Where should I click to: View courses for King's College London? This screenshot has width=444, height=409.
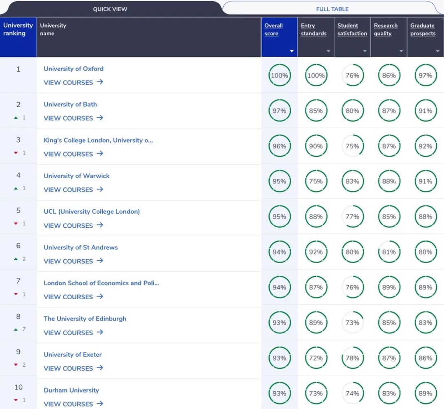click(73, 154)
